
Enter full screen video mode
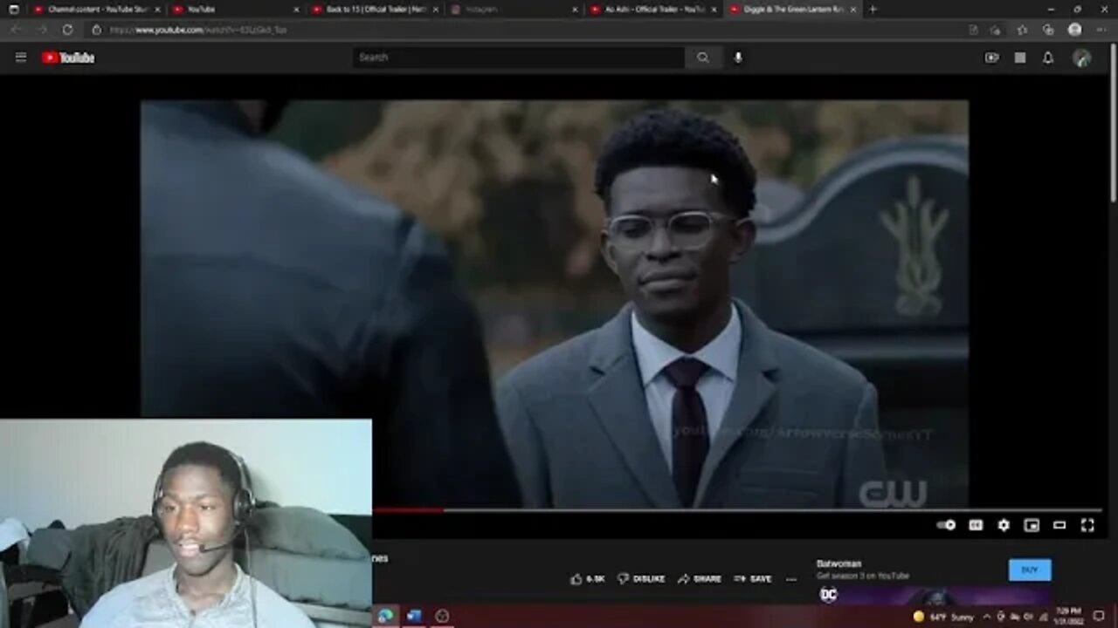click(x=1087, y=525)
